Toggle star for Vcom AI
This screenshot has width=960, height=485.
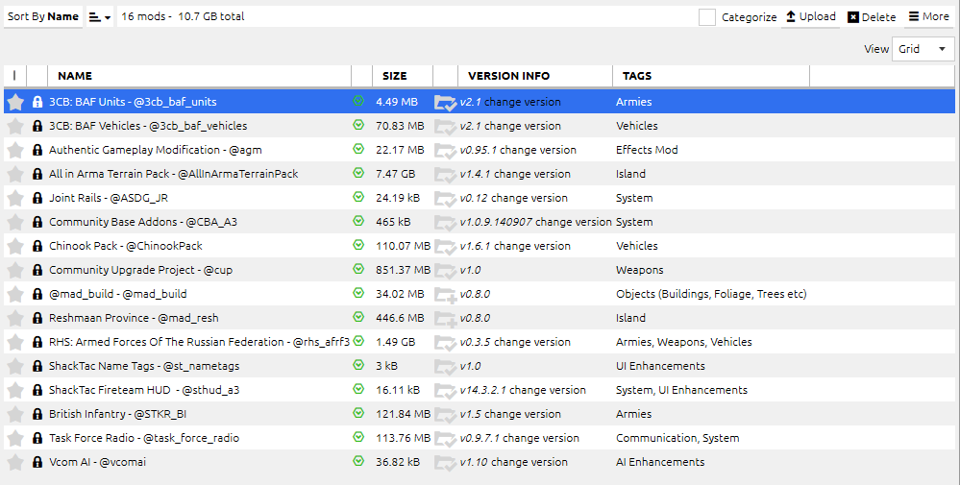point(15,462)
